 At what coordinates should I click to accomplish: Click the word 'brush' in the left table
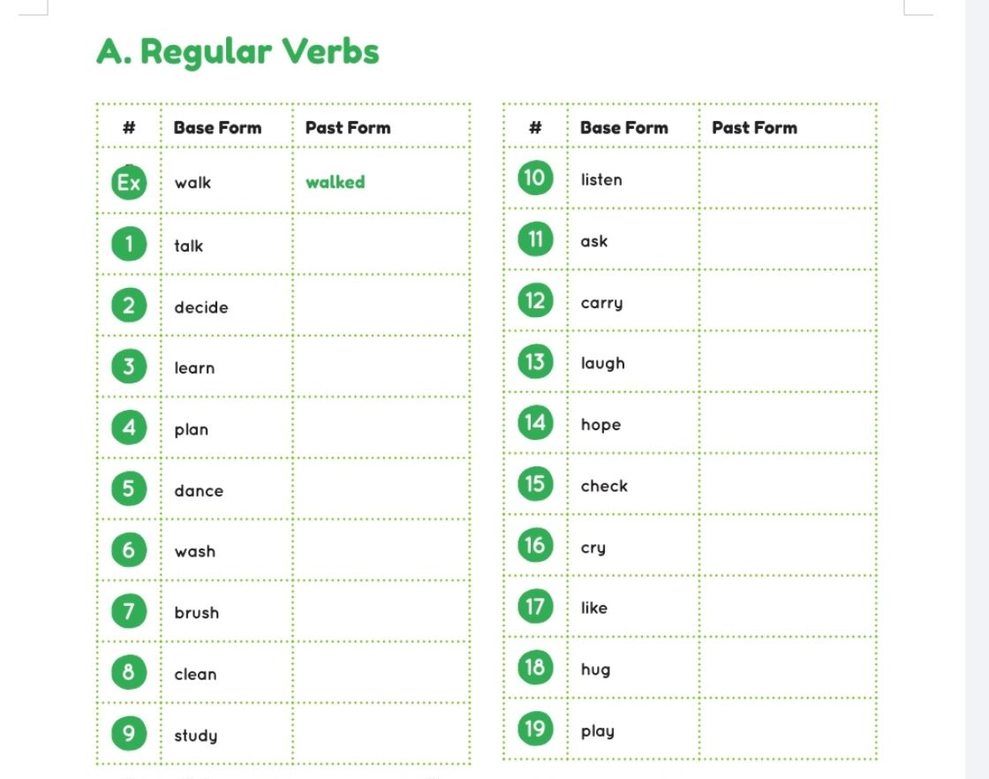click(x=197, y=612)
